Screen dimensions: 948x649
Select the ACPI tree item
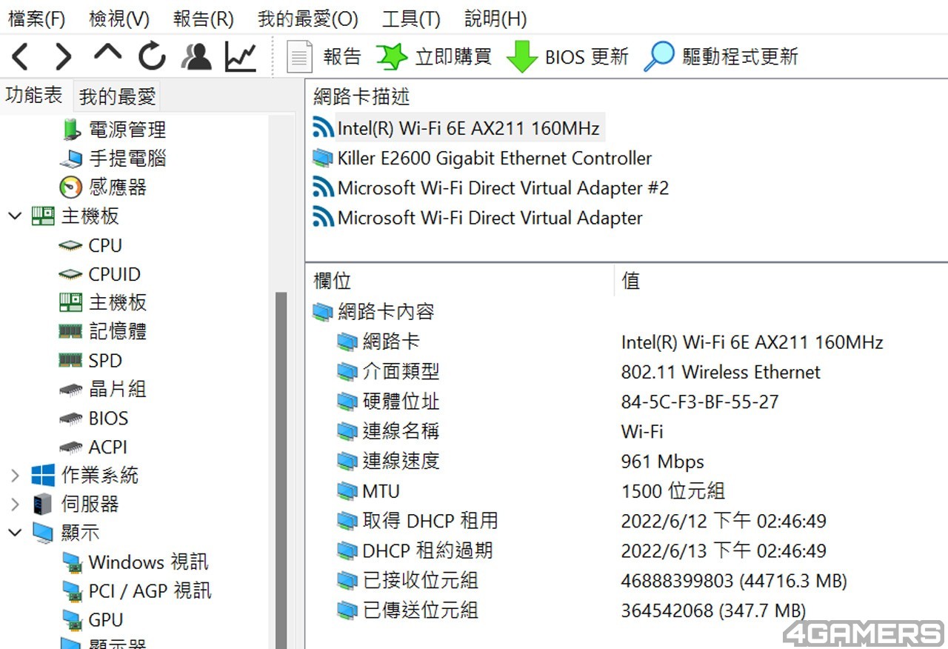(x=107, y=447)
